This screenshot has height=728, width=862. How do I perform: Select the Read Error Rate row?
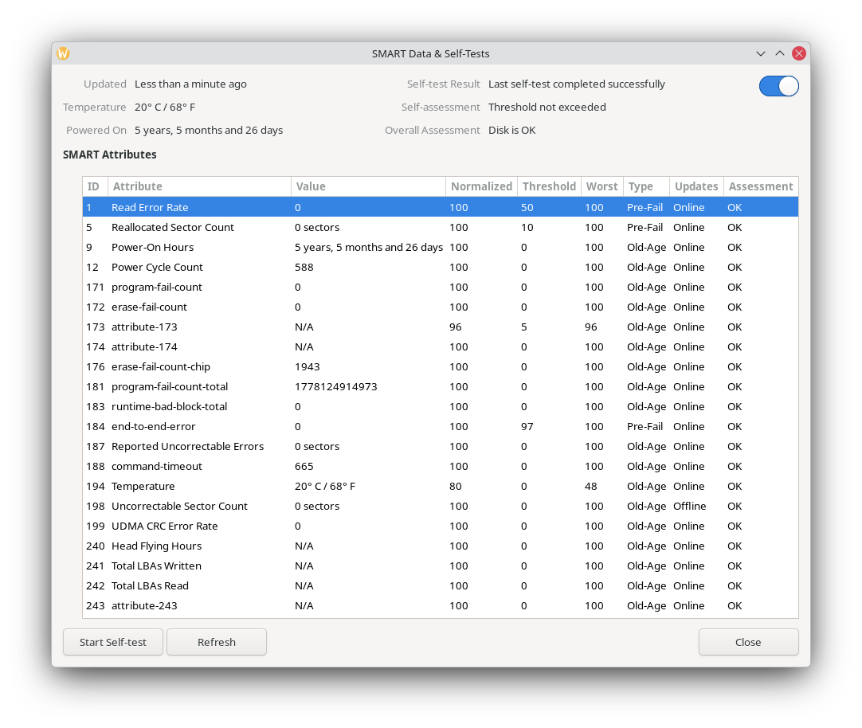(150, 207)
